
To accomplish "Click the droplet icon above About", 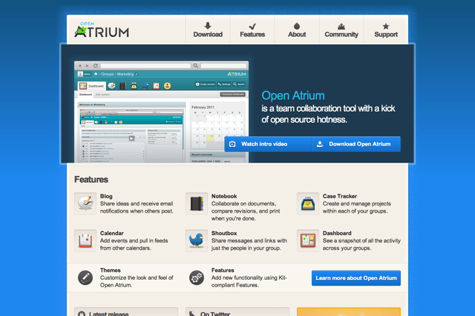I will [x=297, y=26].
